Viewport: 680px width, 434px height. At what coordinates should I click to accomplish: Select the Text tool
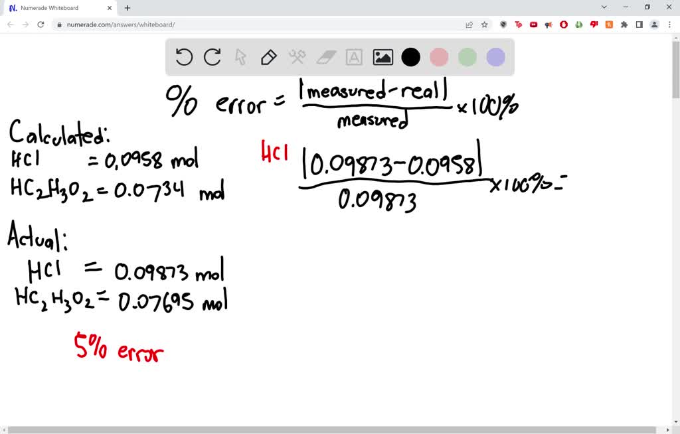coord(354,57)
